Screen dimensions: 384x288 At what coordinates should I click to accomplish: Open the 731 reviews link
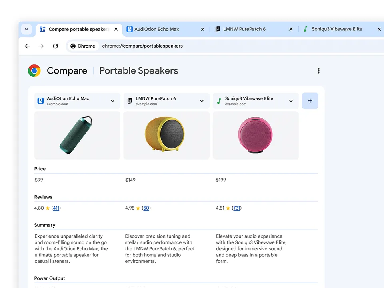pos(237,208)
